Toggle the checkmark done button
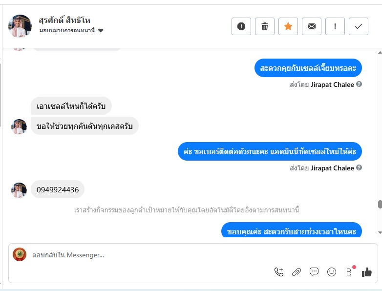 click(x=359, y=26)
